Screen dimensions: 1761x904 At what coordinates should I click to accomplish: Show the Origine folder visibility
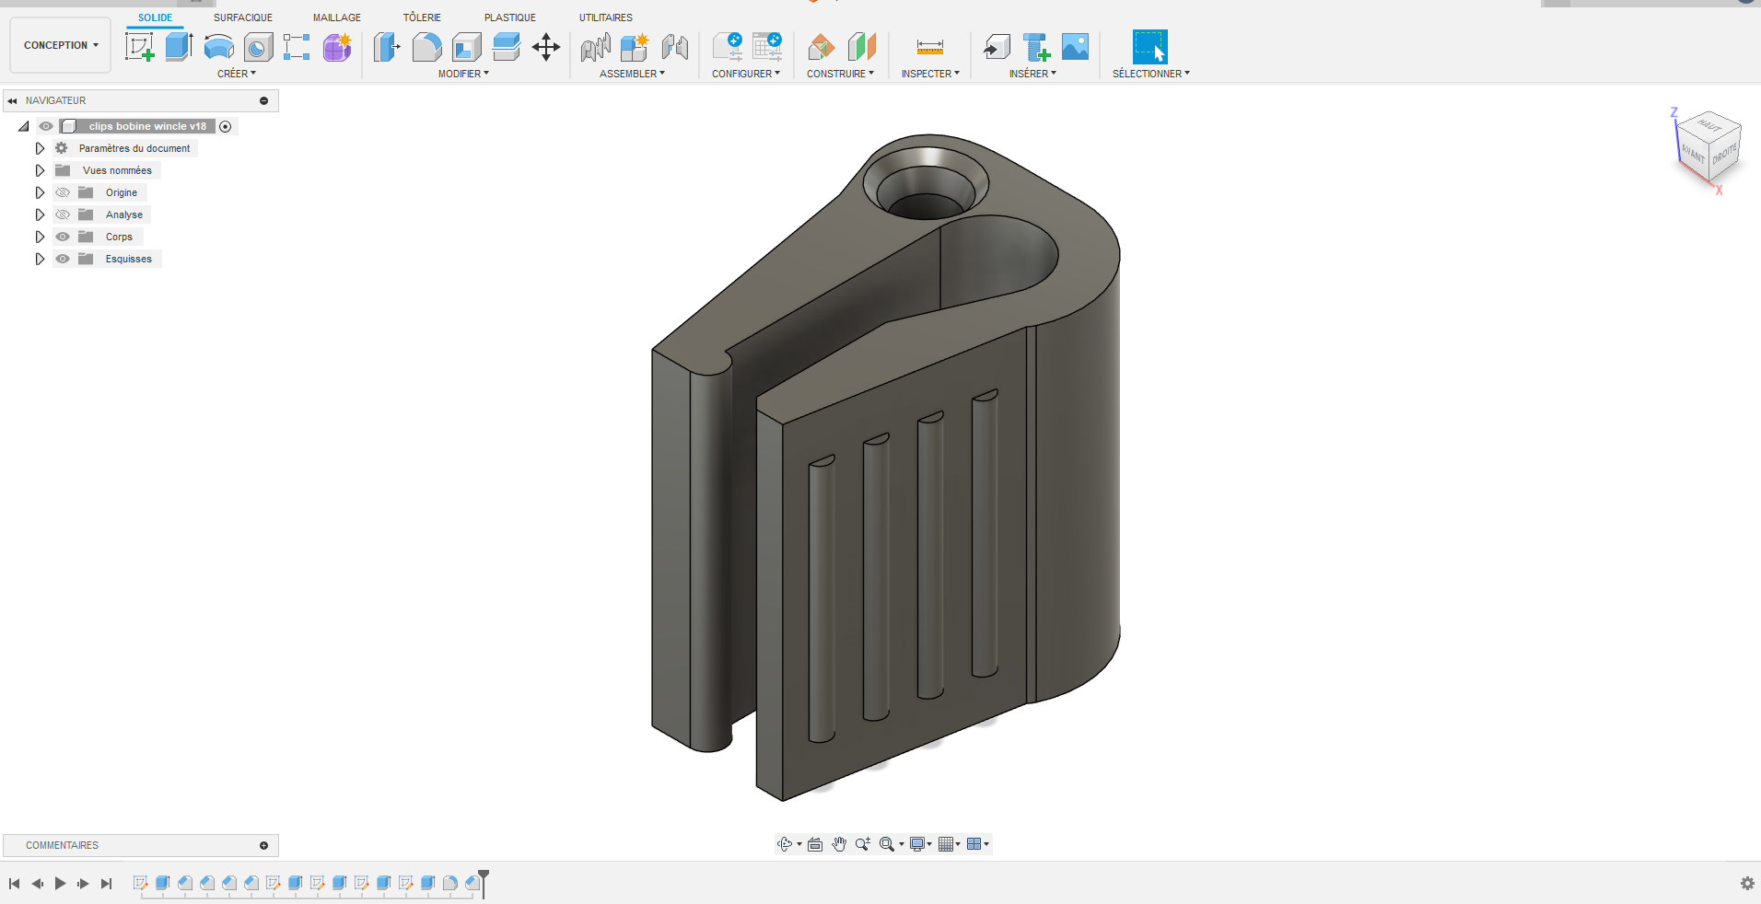pyautogui.click(x=62, y=192)
